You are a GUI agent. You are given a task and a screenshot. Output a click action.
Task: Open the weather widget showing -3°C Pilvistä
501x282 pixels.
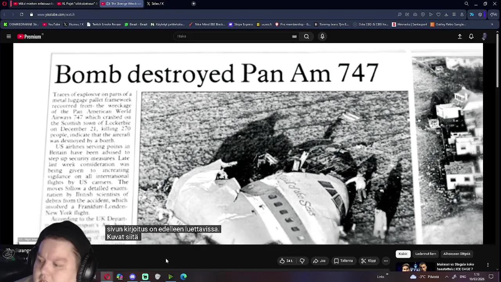[424, 277]
